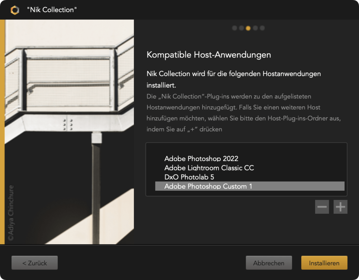Click the Nik Collection logo icon
Image resolution: width=359 pixels, height=280 pixels.
pos(15,10)
